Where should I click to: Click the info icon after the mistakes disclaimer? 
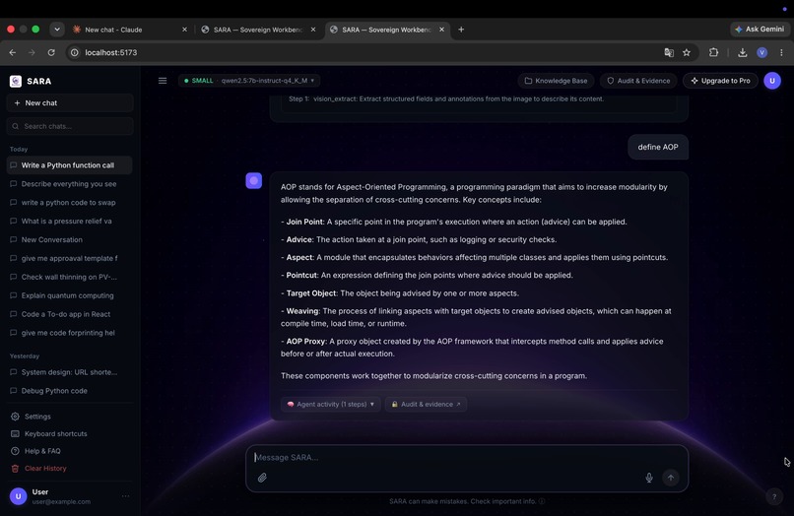pos(542,501)
